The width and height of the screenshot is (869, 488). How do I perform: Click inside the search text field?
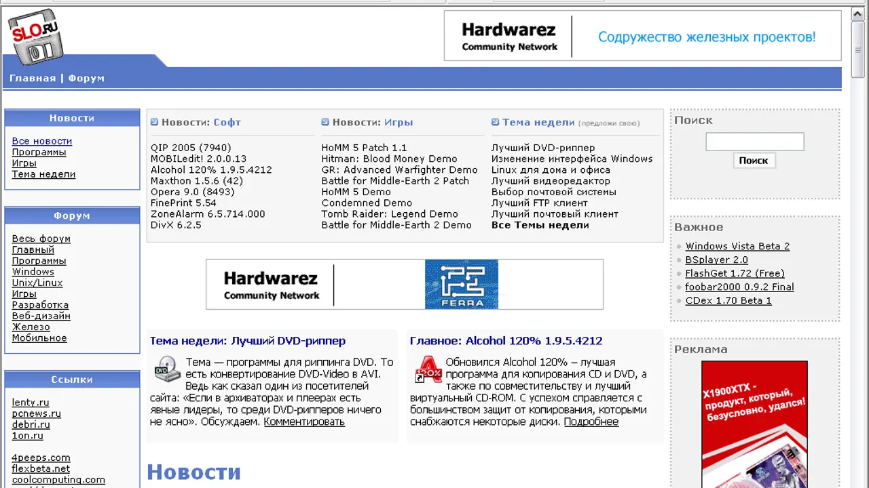coord(754,142)
